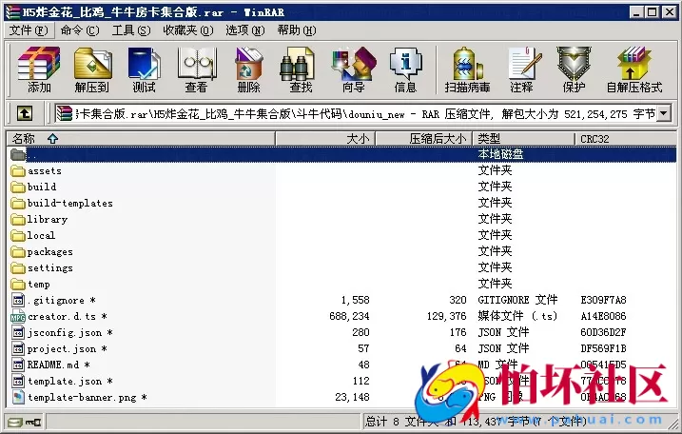
Task: Click the GITIGNORE 文件 type cell
Action: pos(517,300)
